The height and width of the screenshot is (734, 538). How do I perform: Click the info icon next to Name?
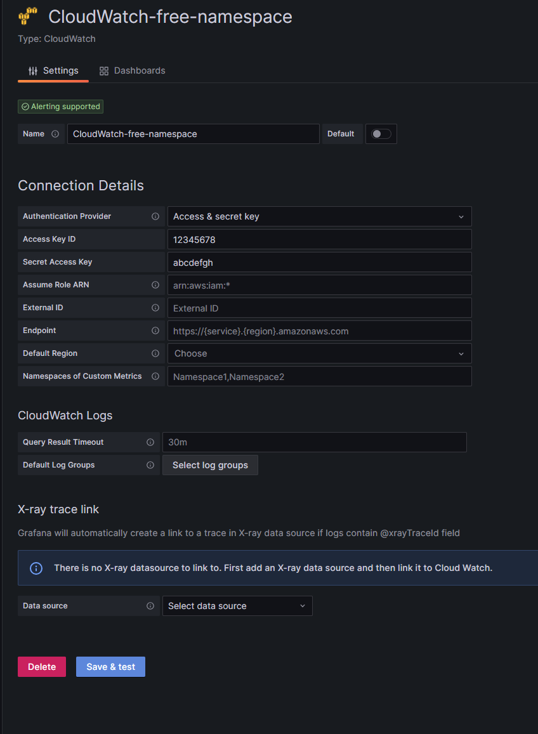coord(55,134)
